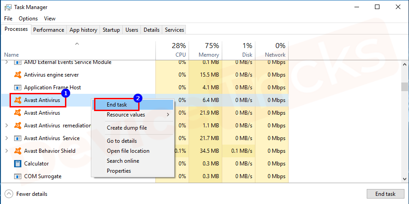Viewport: 409px width, 204px height.
Task: Switch to the Performance tab
Action: [x=49, y=30]
